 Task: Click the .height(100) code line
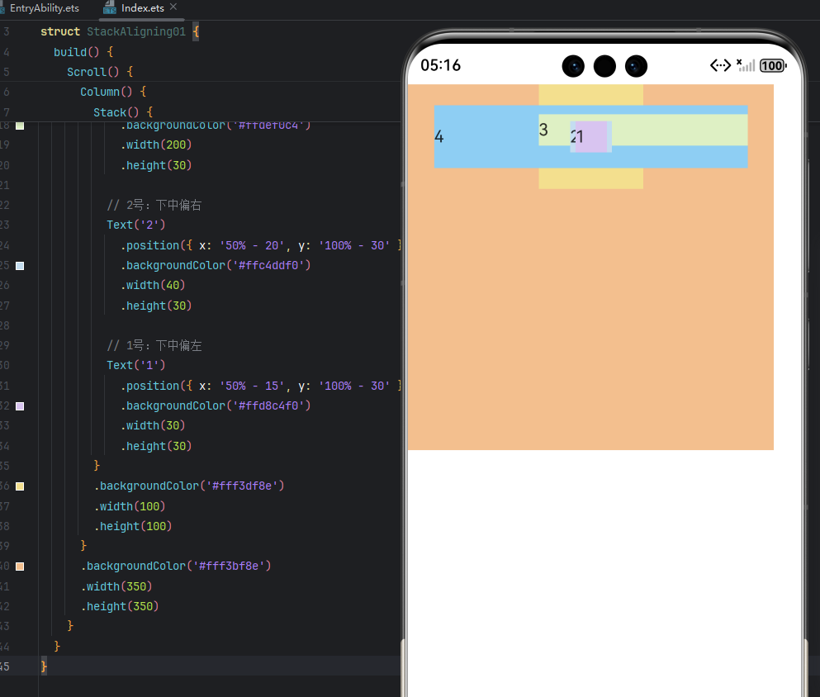(132, 526)
